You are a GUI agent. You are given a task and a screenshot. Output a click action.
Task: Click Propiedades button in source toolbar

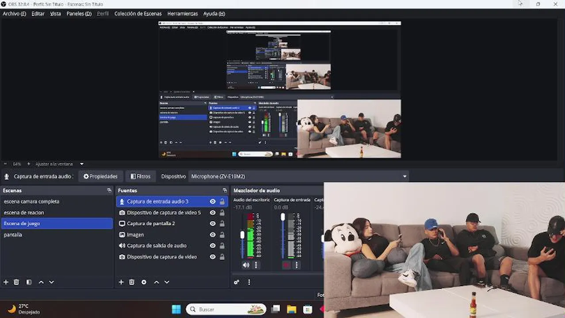[x=100, y=176]
